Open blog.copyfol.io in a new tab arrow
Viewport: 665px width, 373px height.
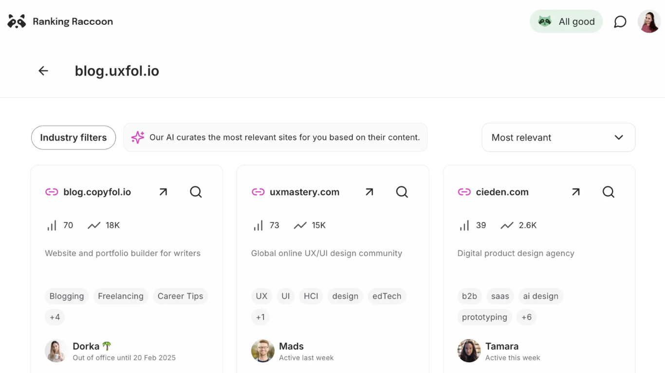tap(163, 192)
